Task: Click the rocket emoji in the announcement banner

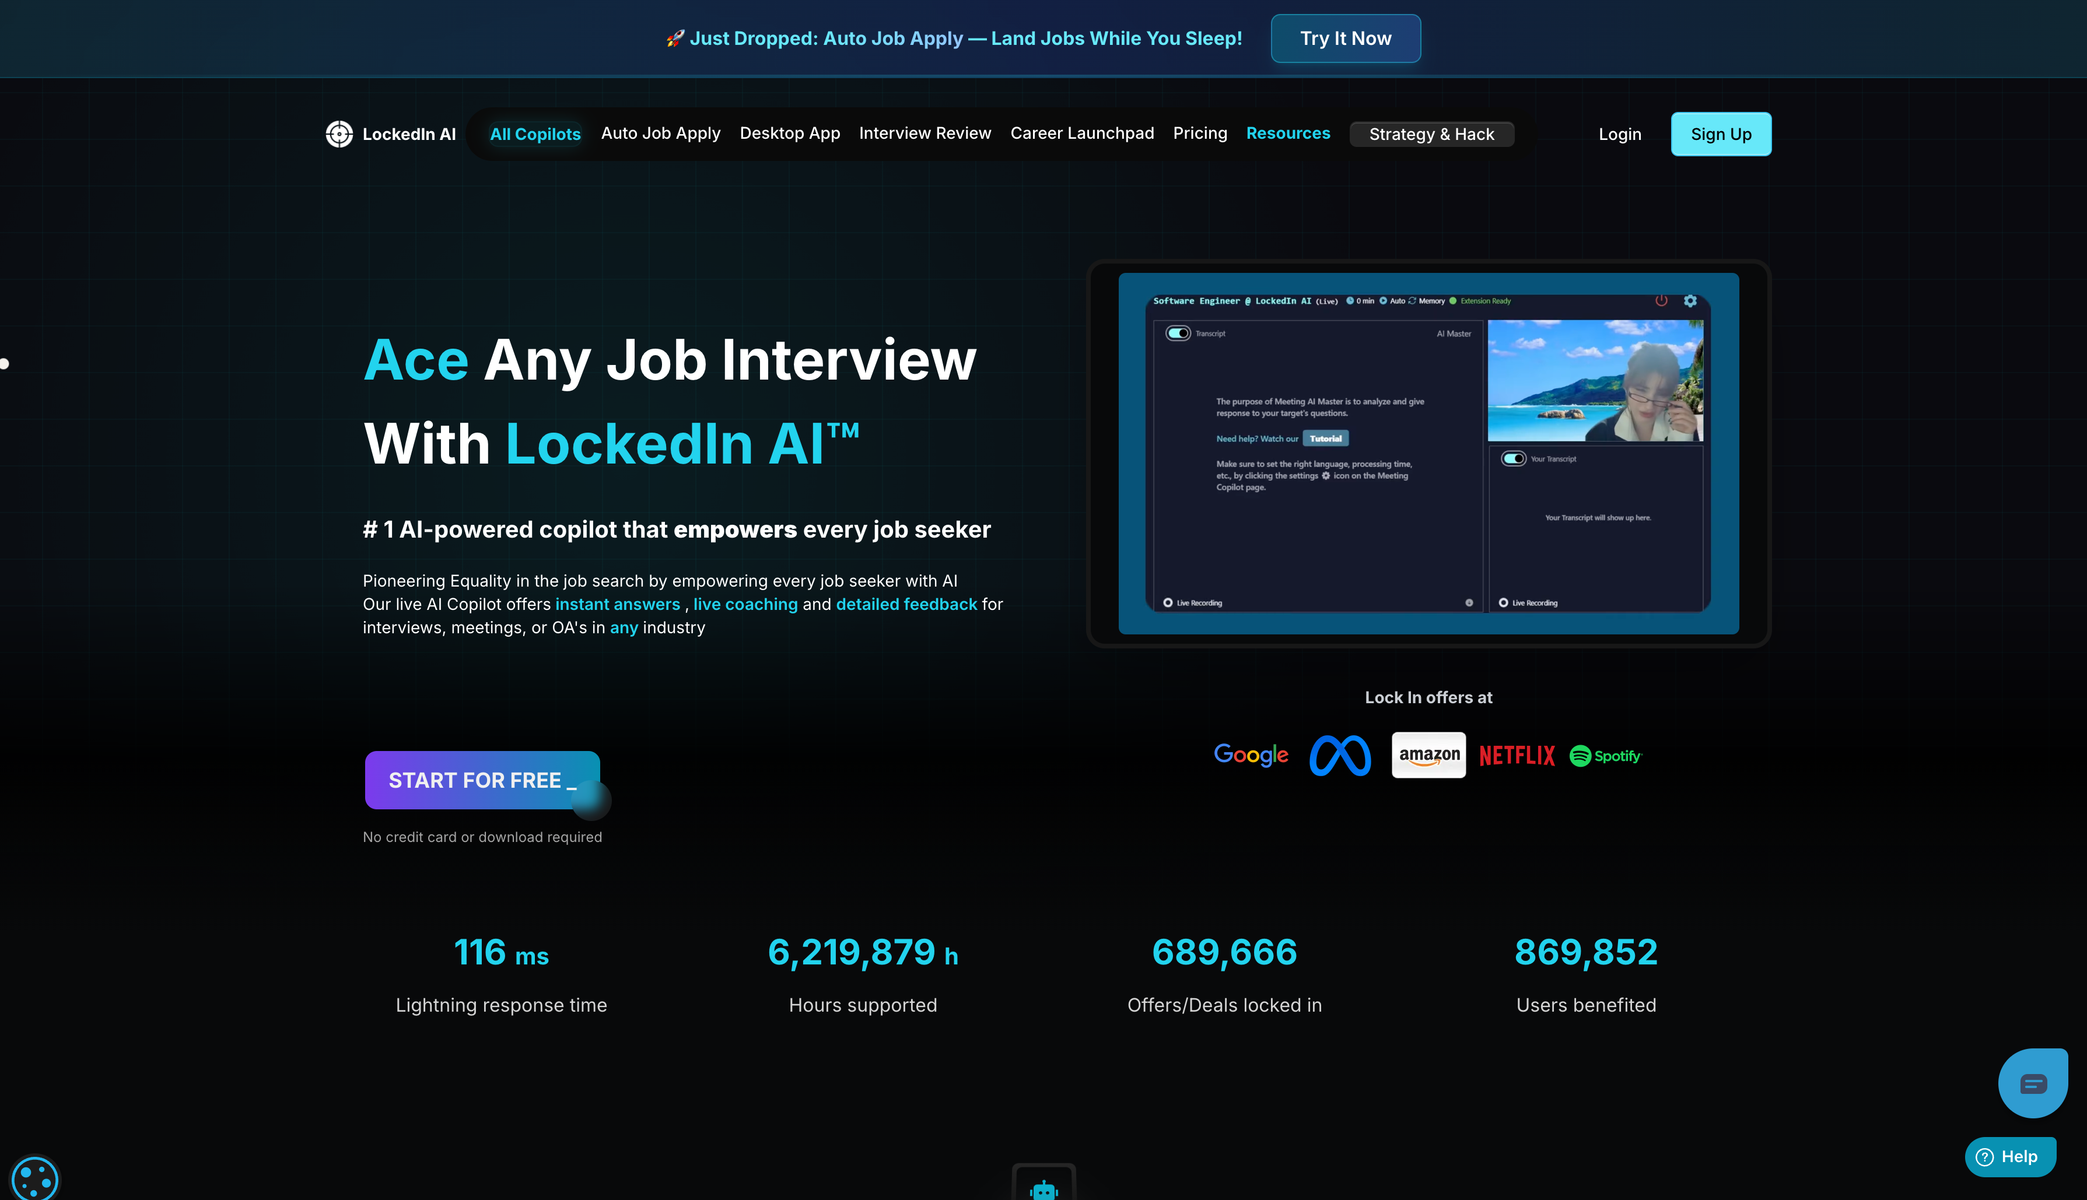Action: pyautogui.click(x=675, y=38)
